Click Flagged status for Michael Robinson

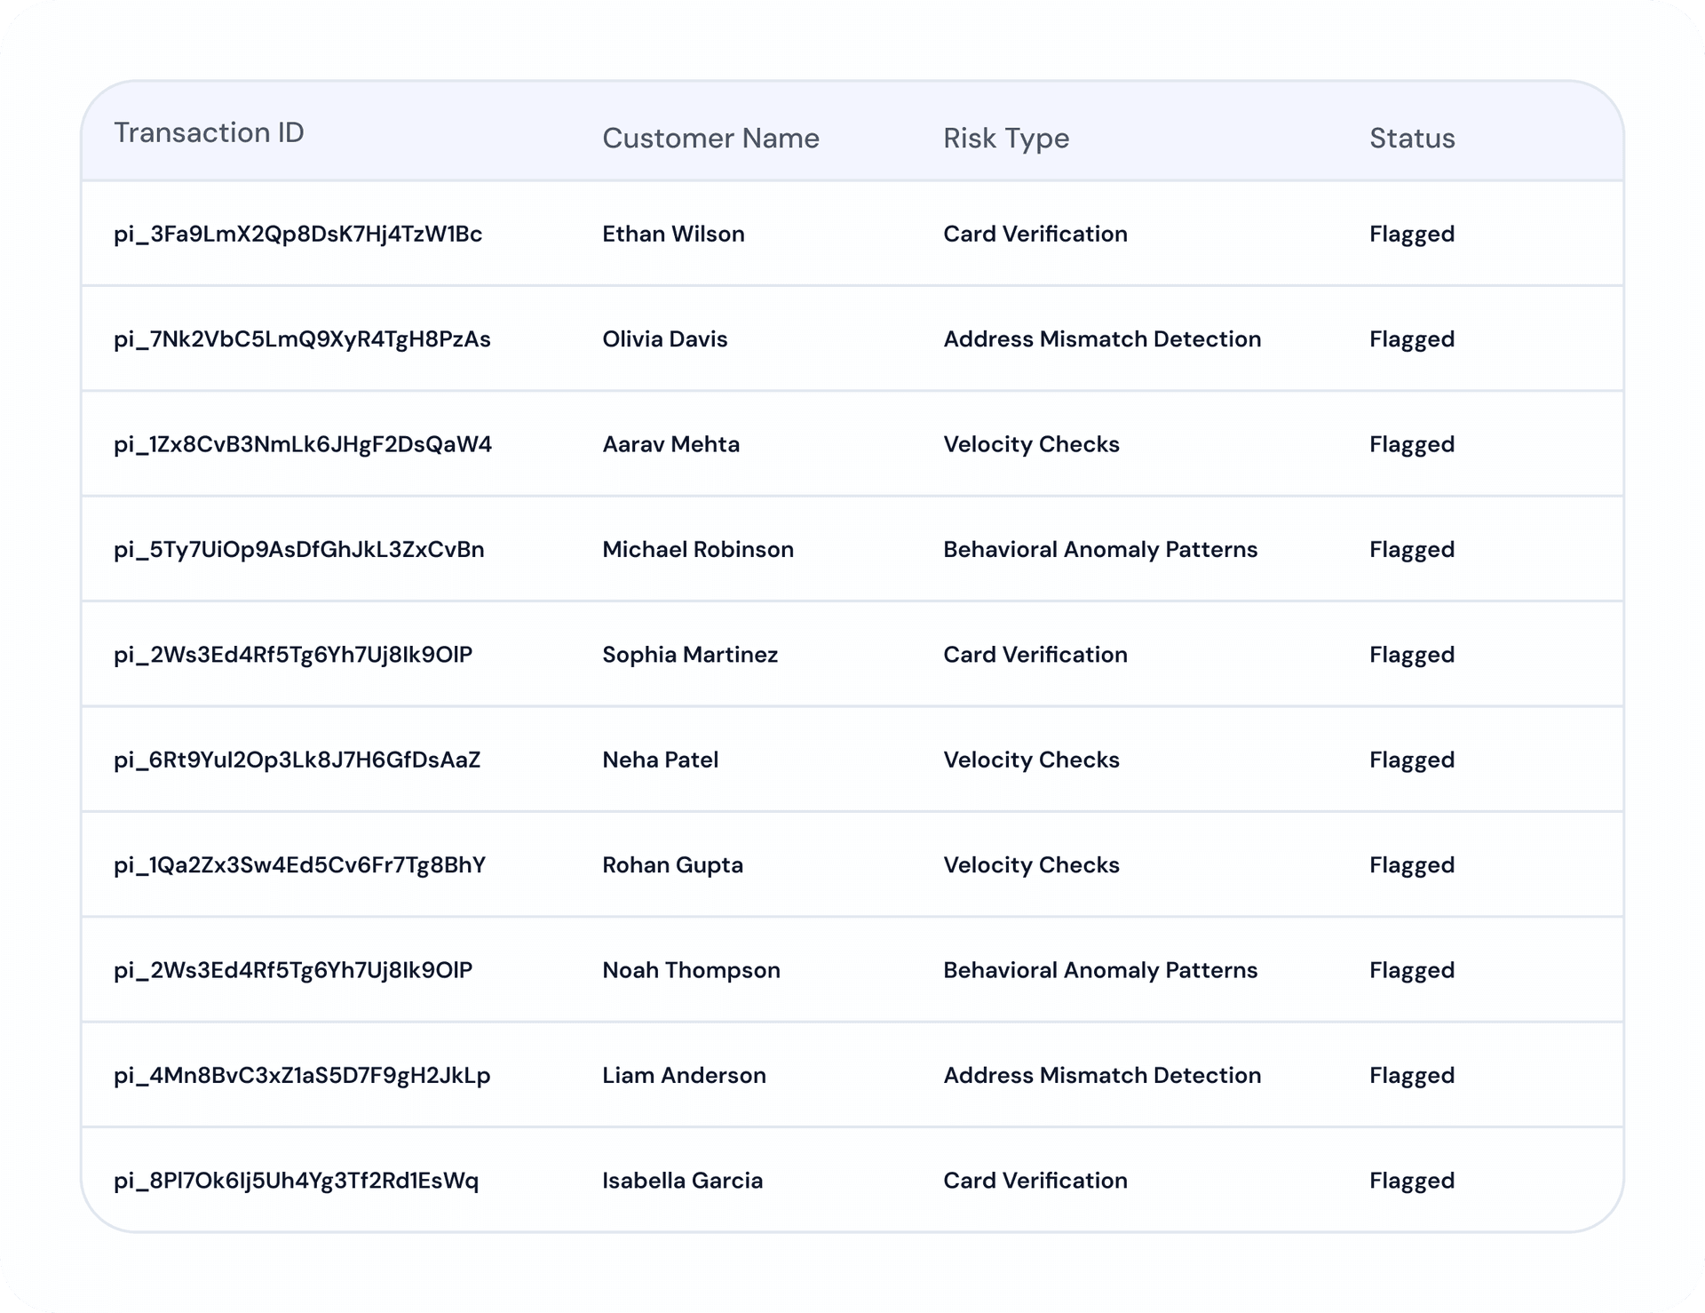click(1412, 550)
